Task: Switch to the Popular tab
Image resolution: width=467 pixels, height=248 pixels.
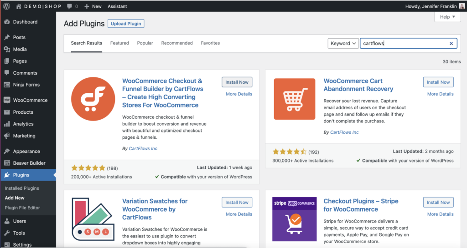Action: [x=145, y=43]
